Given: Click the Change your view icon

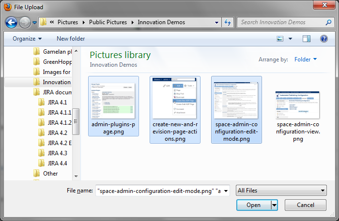Looking at the screenshot, I should pyautogui.click(x=280, y=39).
